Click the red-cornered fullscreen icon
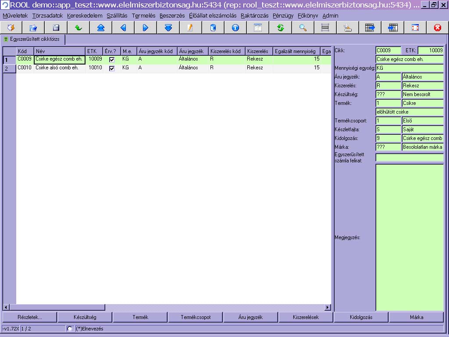449x337 pixels. coord(415,28)
